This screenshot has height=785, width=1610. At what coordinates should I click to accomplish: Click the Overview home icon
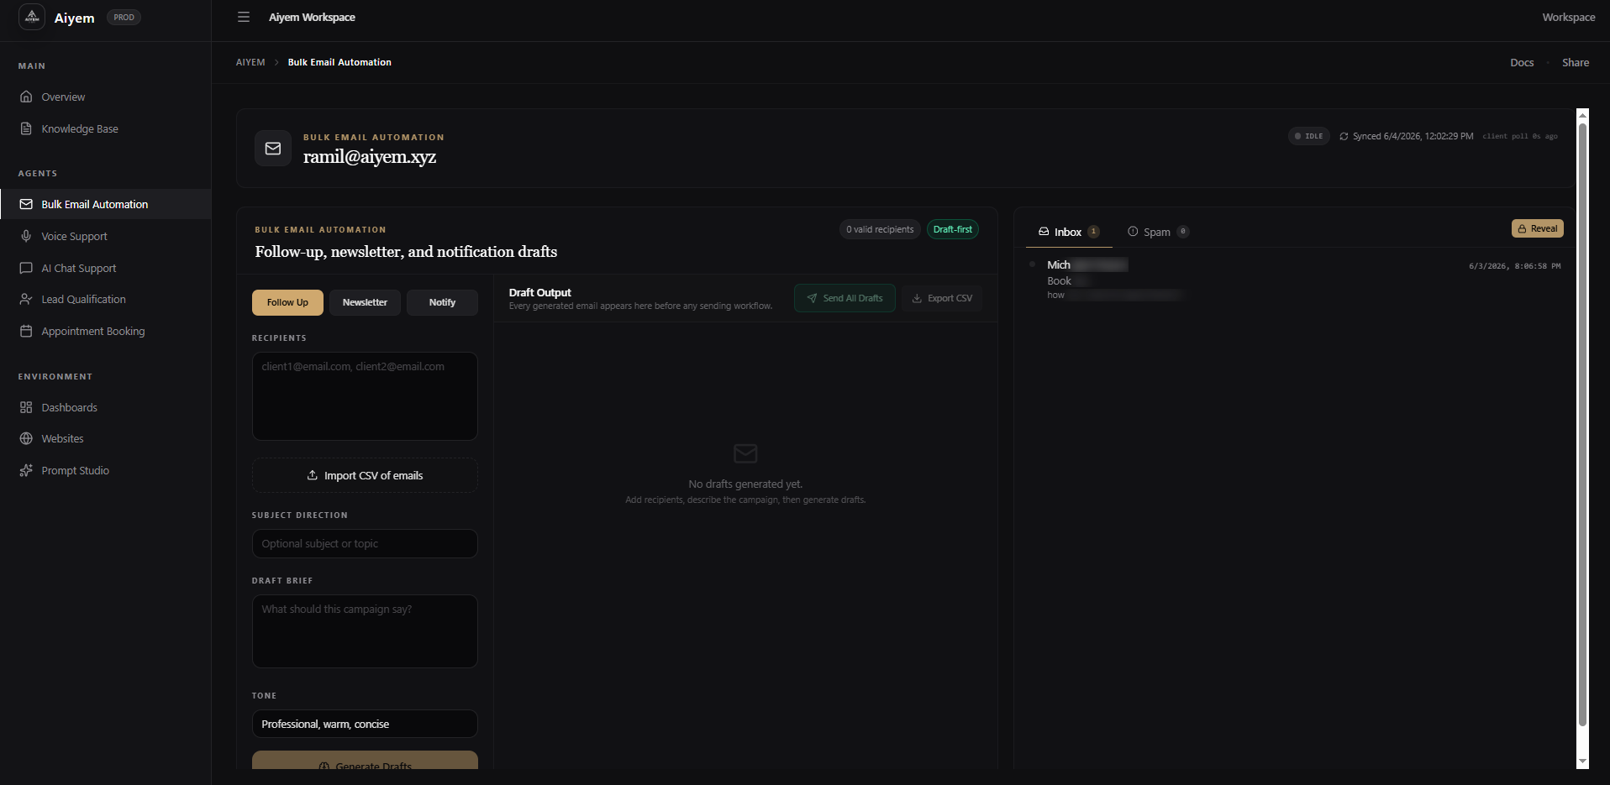(x=26, y=97)
